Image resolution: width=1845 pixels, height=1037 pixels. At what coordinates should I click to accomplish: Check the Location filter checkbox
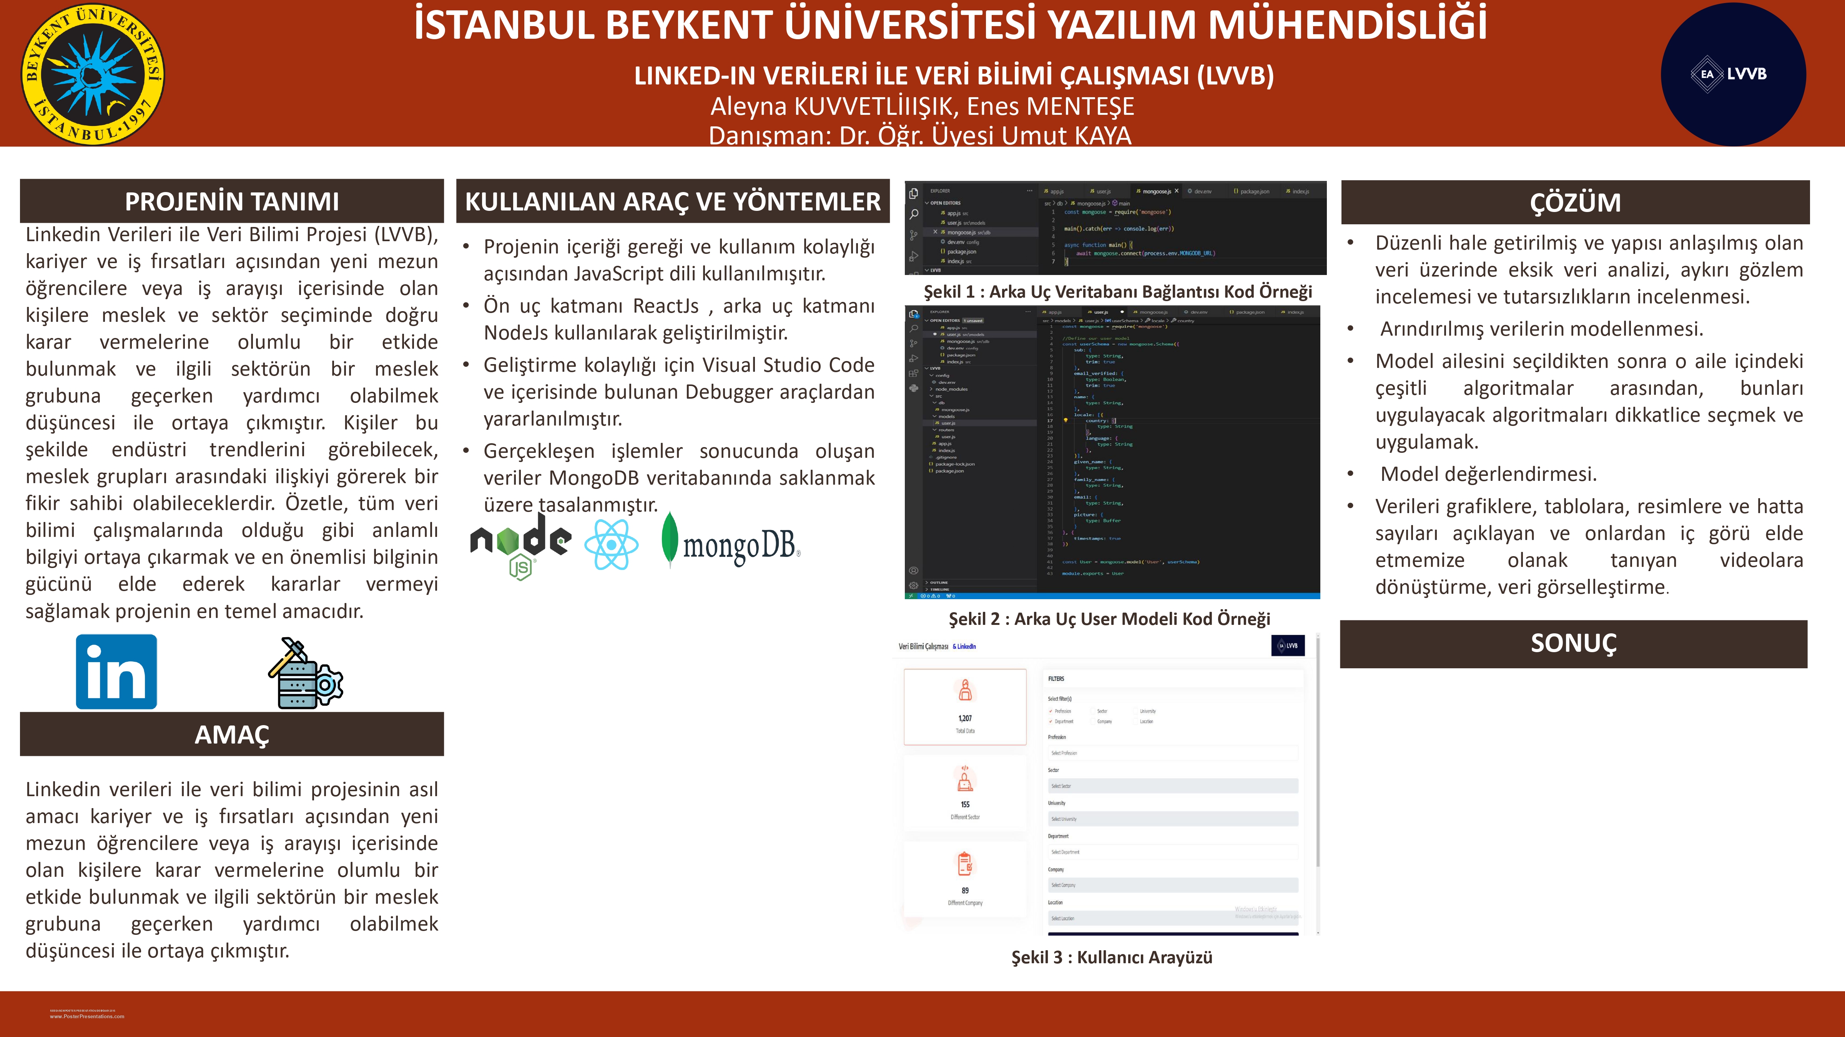coord(1136,721)
